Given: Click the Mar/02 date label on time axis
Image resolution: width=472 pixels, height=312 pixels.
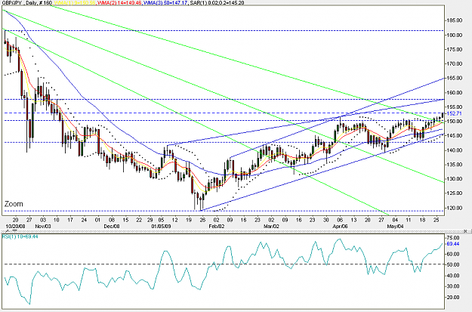Looking at the screenshot, I should point(271,226).
